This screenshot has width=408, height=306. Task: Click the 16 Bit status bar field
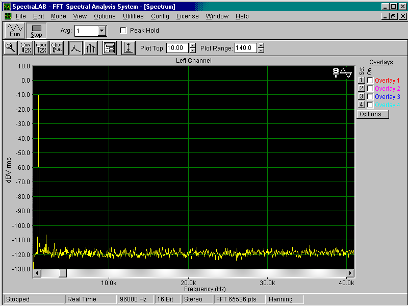(168, 299)
